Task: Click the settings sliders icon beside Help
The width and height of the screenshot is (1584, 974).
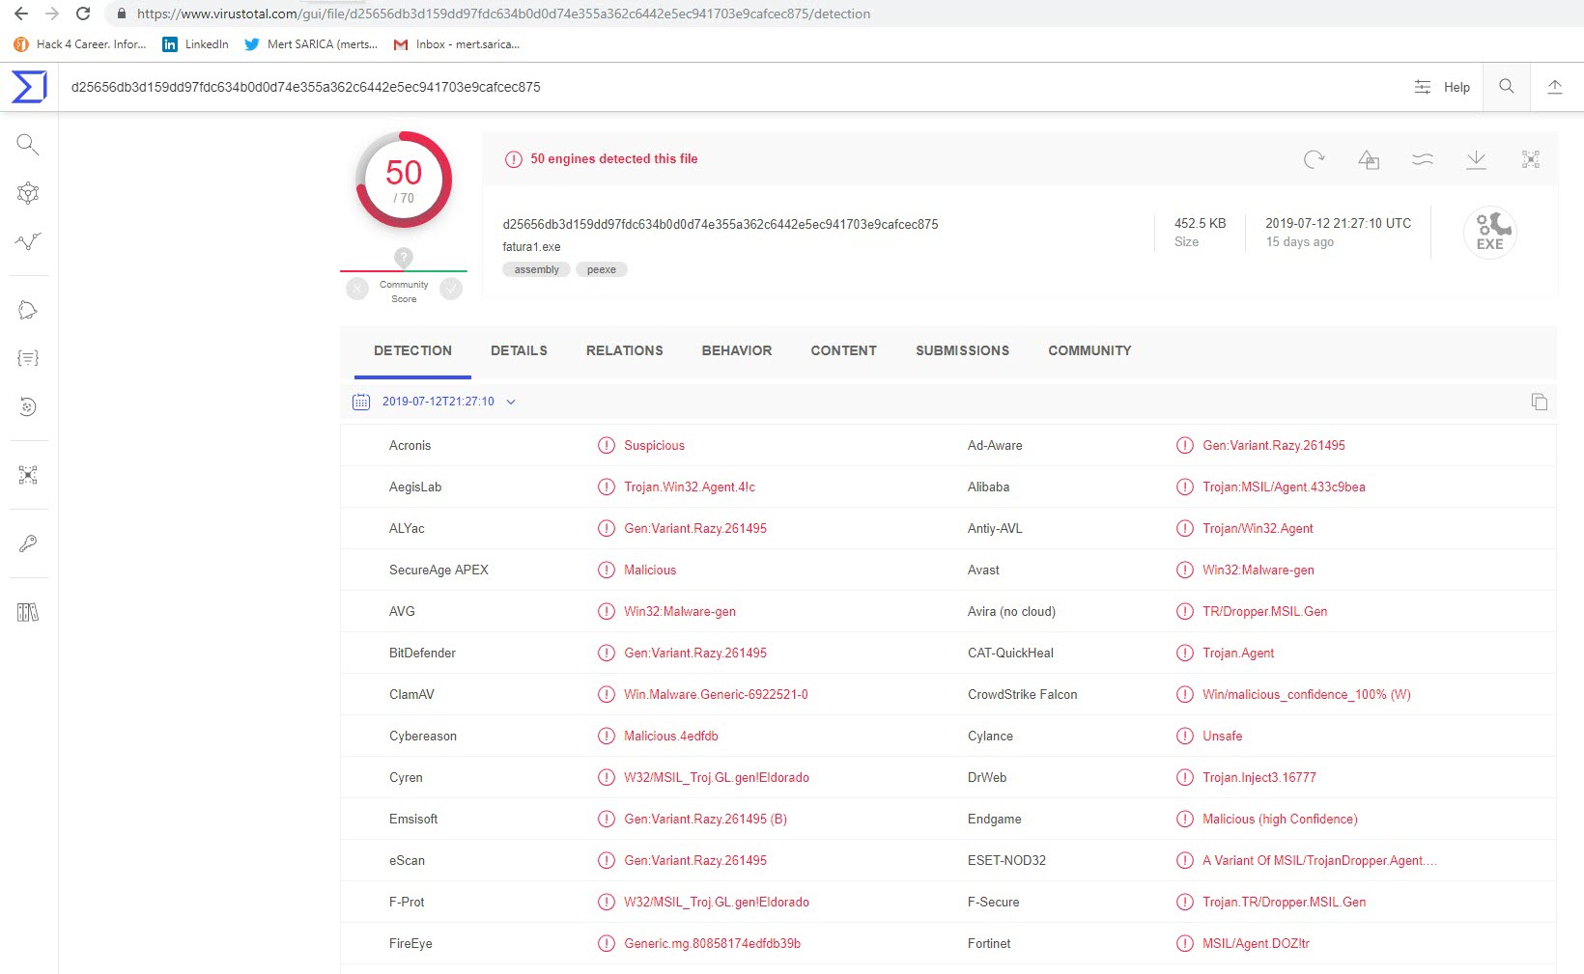Action: point(1423,87)
